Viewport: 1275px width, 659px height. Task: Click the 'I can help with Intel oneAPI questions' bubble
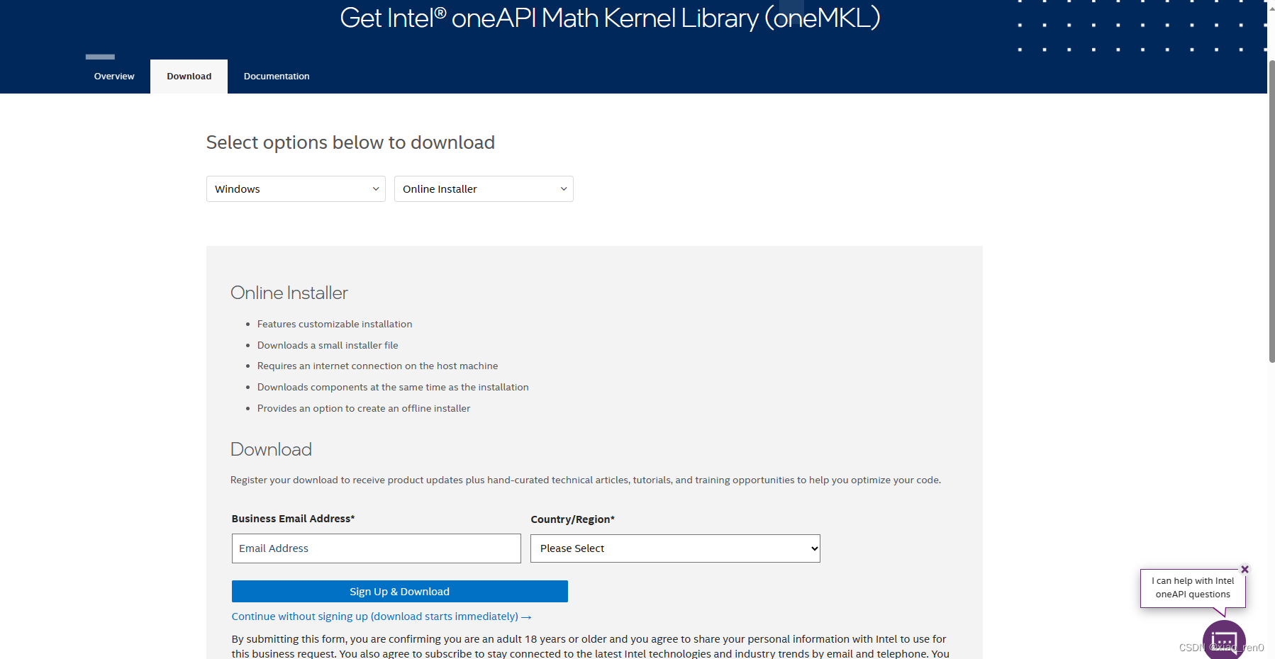(x=1193, y=587)
